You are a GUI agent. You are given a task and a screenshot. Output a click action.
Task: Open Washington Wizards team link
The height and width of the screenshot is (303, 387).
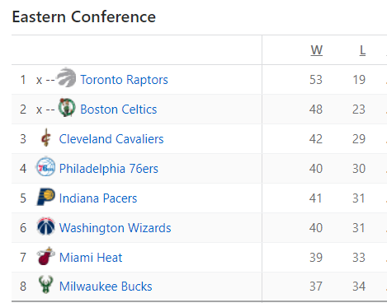(116, 228)
